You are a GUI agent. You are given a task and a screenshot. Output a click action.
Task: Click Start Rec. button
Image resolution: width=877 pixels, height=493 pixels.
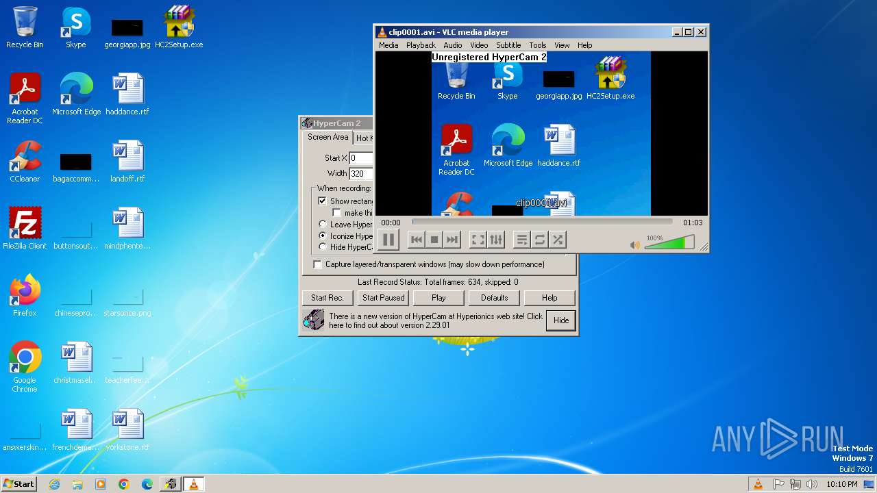tap(328, 298)
